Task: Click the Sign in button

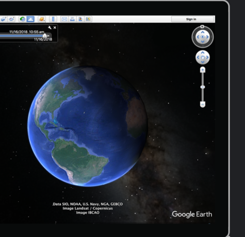Action: 192,19
